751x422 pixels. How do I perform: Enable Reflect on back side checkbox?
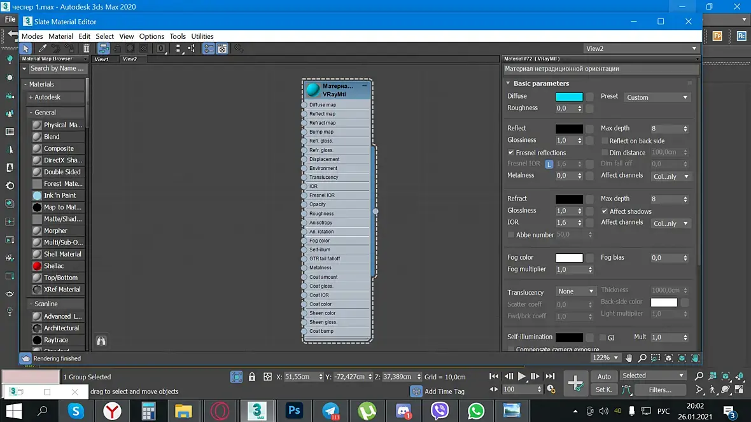[x=605, y=140]
